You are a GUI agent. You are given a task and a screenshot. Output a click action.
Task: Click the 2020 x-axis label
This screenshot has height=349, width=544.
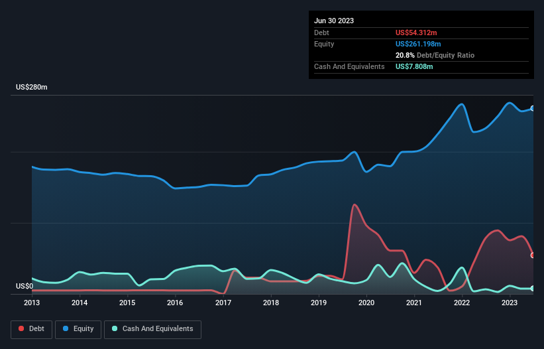click(x=366, y=303)
